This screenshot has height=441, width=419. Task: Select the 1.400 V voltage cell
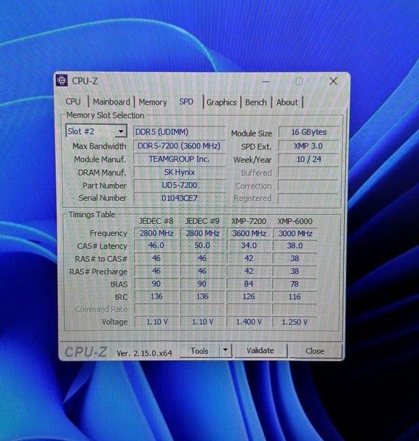click(x=249, y=322)
